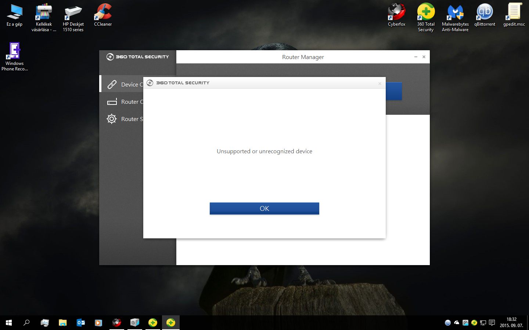Close the 360 Total Security error dialog

380,83
